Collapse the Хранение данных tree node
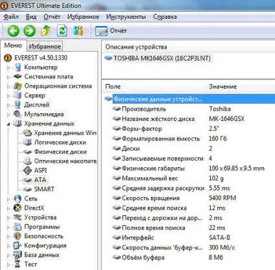The width and height of the screenshot is (275, 270). click(x=8, y=124)
